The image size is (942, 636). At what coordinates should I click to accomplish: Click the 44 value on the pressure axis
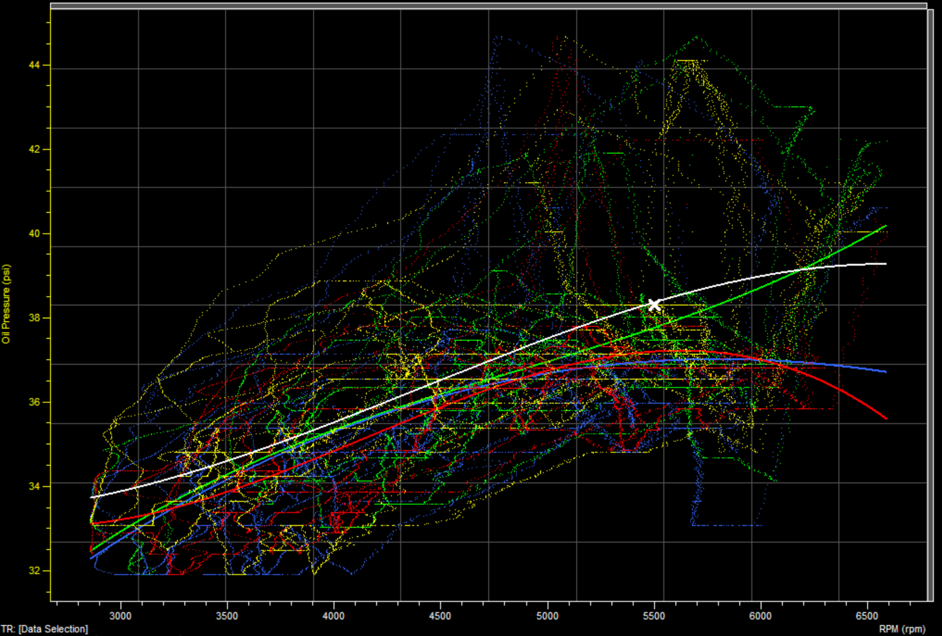(x=34, y=65)
